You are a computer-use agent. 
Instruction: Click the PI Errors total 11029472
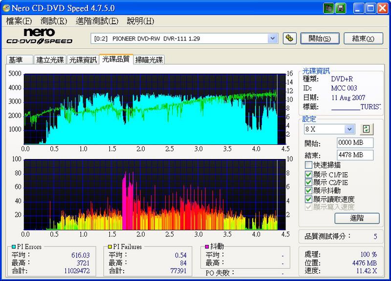pos(77,271)
